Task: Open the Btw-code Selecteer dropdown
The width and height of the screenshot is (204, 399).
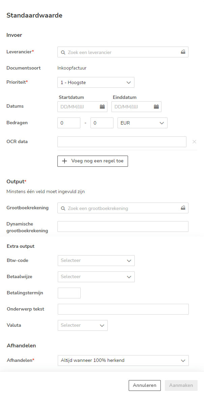Action: pyautogui.click(x=96, y=261)
